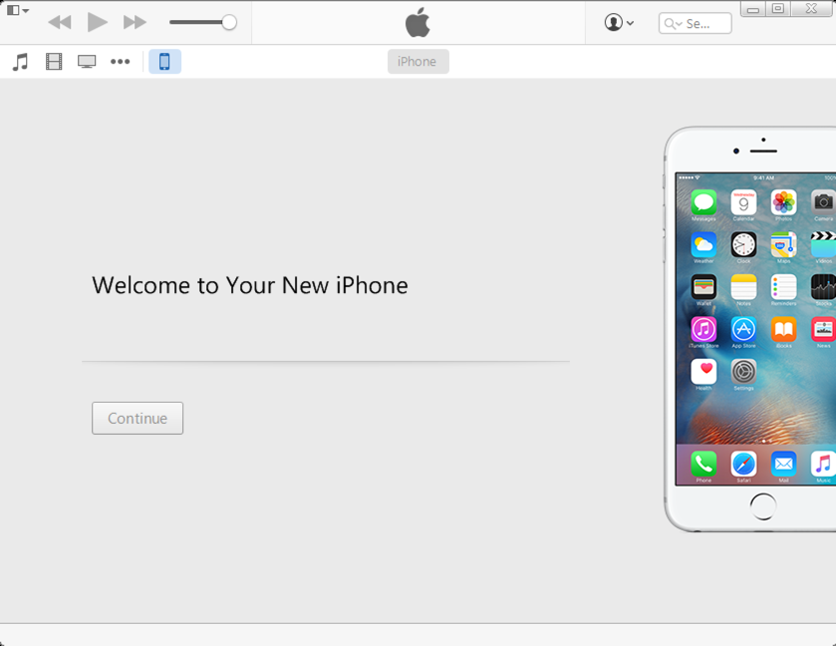Click the Apple logo in status display
This screenshot has width=836, height=646.
click(418, 22)
